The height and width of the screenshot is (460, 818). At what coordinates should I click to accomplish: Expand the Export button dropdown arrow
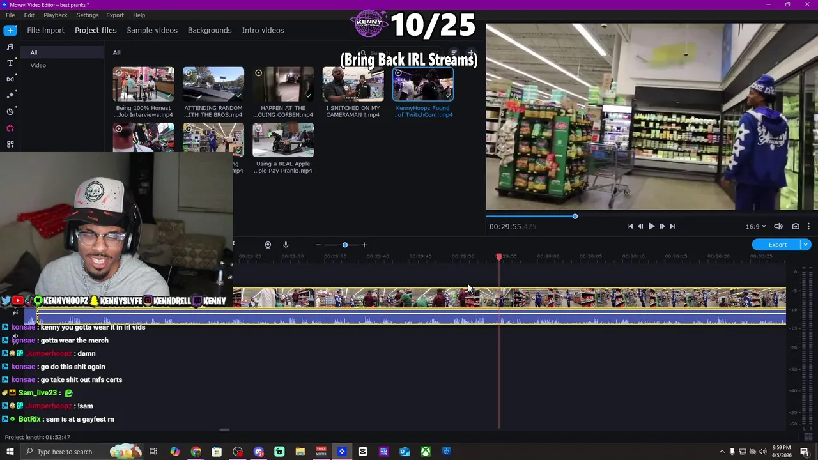pyautogui.click(x=806, y=245)
